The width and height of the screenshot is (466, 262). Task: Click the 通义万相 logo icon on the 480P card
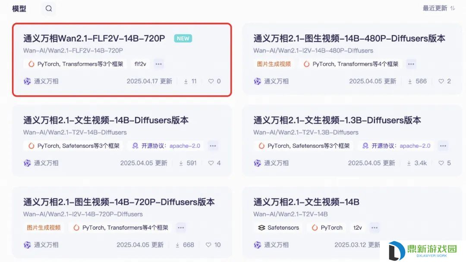[x=257, y=81]
